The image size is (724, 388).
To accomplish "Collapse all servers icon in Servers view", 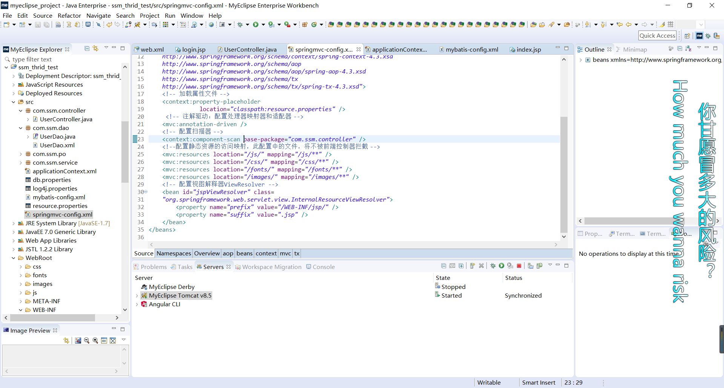I will (443, 266).
